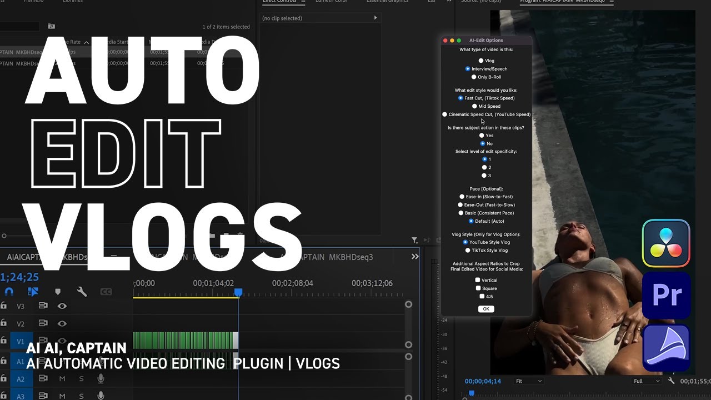The height and width of the screenshot is (400, 711).
Task: Open Program monitor settings wrench
Action: (671, 381)
